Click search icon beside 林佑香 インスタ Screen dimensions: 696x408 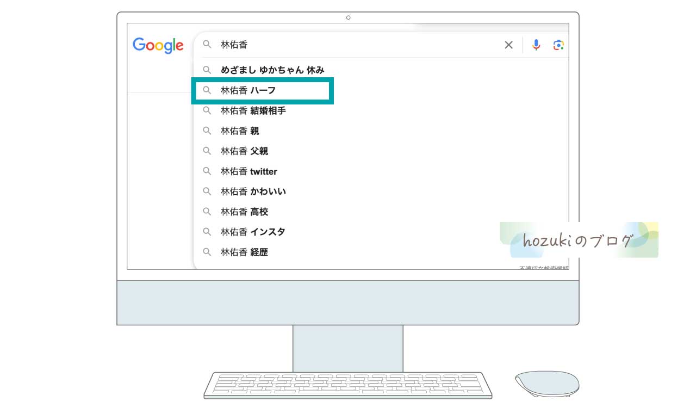point(207,232)
